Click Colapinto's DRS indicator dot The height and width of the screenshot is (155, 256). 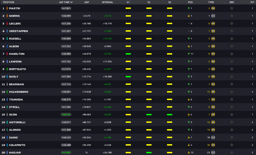click(x=232, y=145)
